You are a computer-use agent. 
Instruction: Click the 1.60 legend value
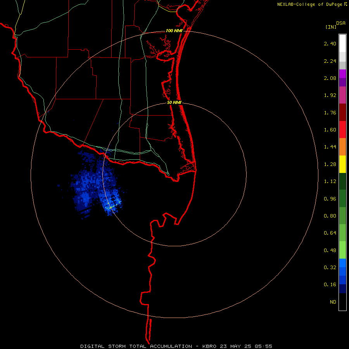(330, 130)
